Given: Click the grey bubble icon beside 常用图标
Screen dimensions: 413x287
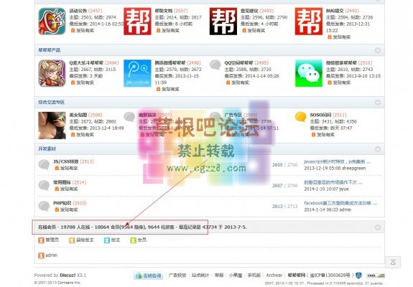Looking at the screenshot, I should [x=44, y=185].
